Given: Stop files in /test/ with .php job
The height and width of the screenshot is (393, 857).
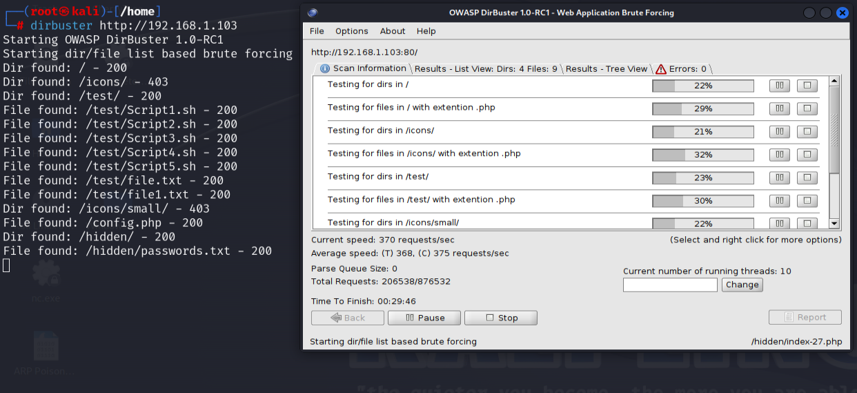Looking at the screenshot, I should (x=807, y=200).
